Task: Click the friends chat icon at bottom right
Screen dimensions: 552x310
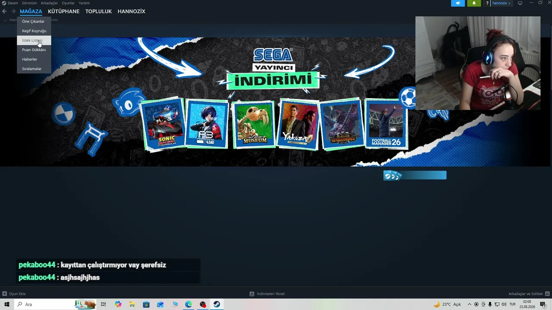Action: pos(547,294)
